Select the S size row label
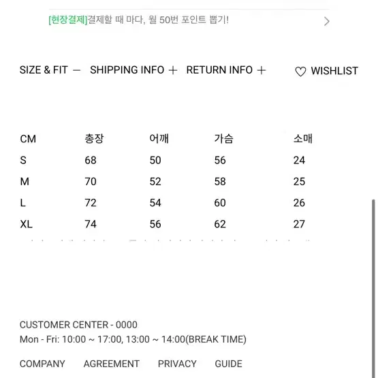Viewport: 378px width, 378px height. tap(23, 160)
